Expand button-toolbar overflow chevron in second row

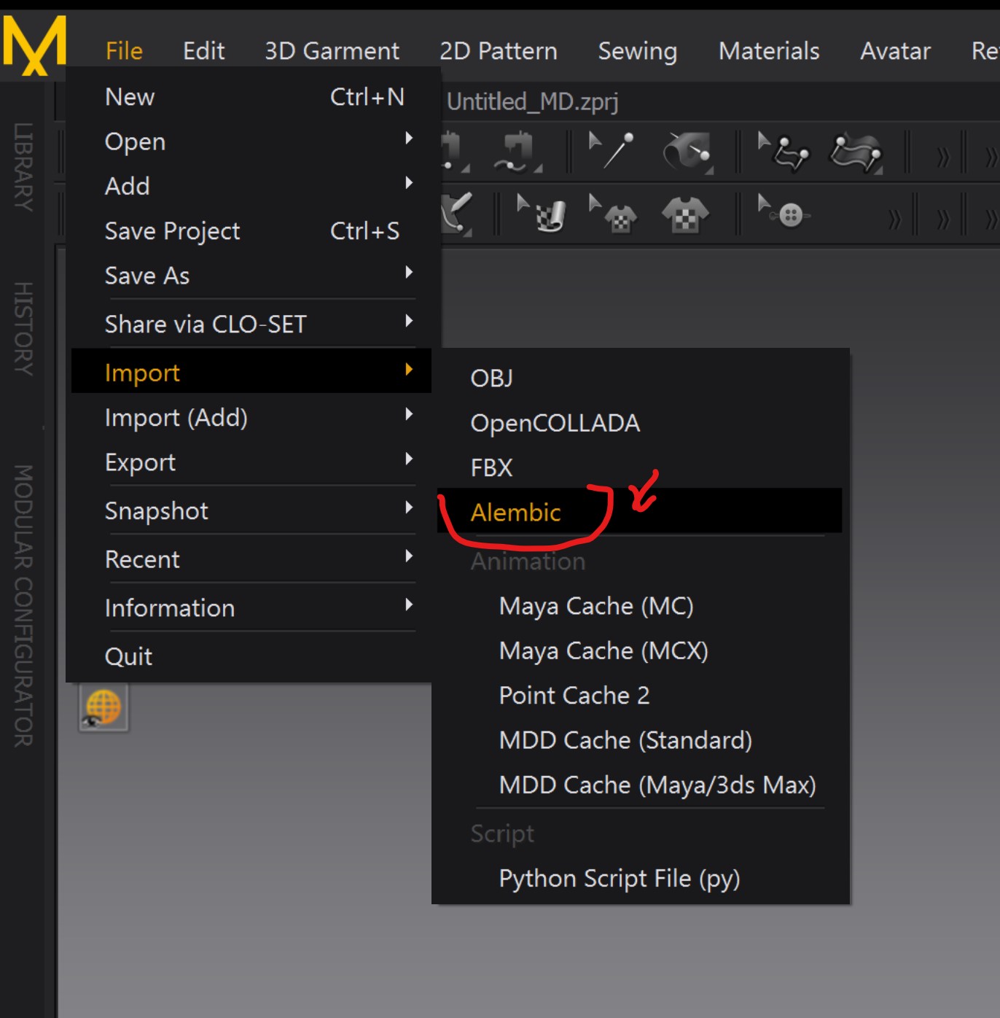(894, 218)
